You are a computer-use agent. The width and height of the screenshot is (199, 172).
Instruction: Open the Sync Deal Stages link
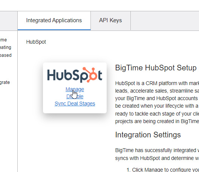point(75,104)
